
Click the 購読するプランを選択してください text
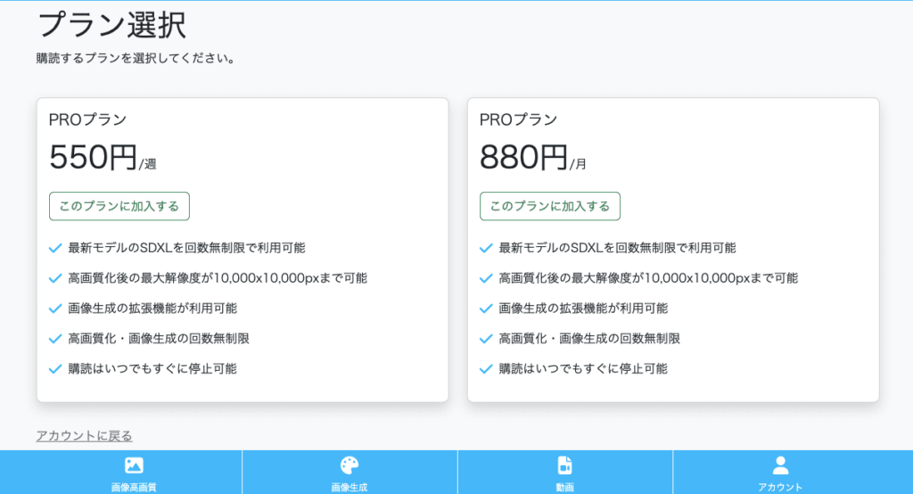[136, 58]
